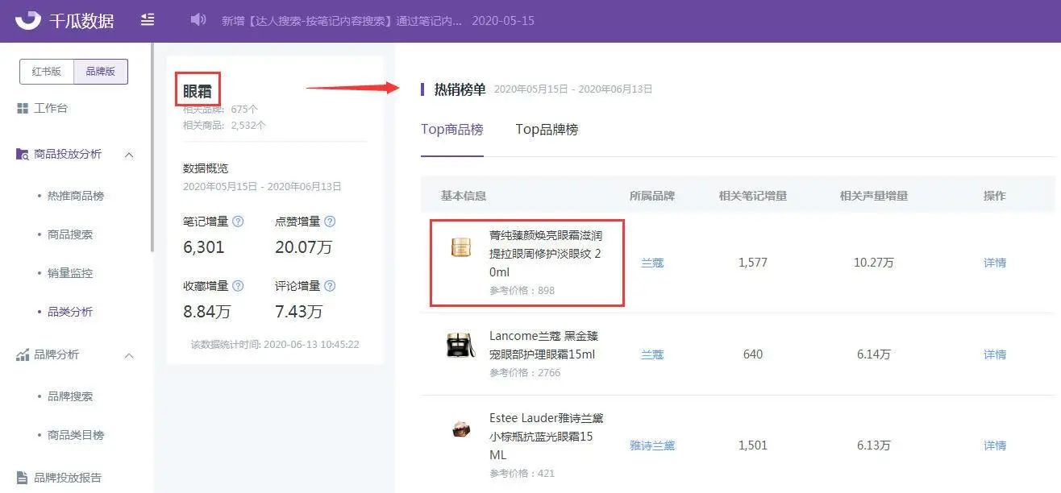Switch to 红书版 mode
The width and height of the screenshot is (1061, 493).
pyautogui.click(x=47, y=72)
